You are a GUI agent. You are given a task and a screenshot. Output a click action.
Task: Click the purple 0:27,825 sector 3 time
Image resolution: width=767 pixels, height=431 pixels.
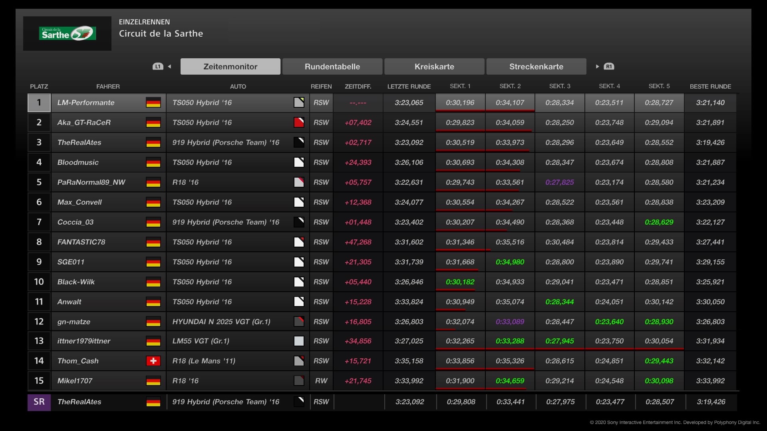(559, 182)
